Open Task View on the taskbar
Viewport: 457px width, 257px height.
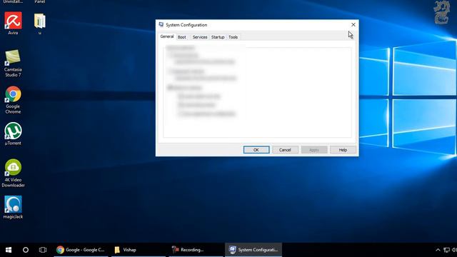(43, 250)
